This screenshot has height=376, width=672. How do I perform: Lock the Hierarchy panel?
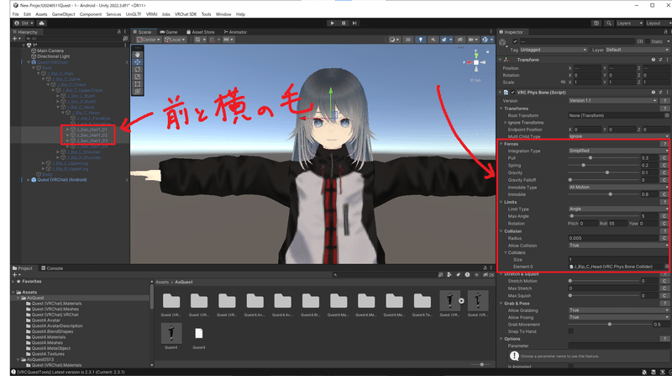pos(119,32)
